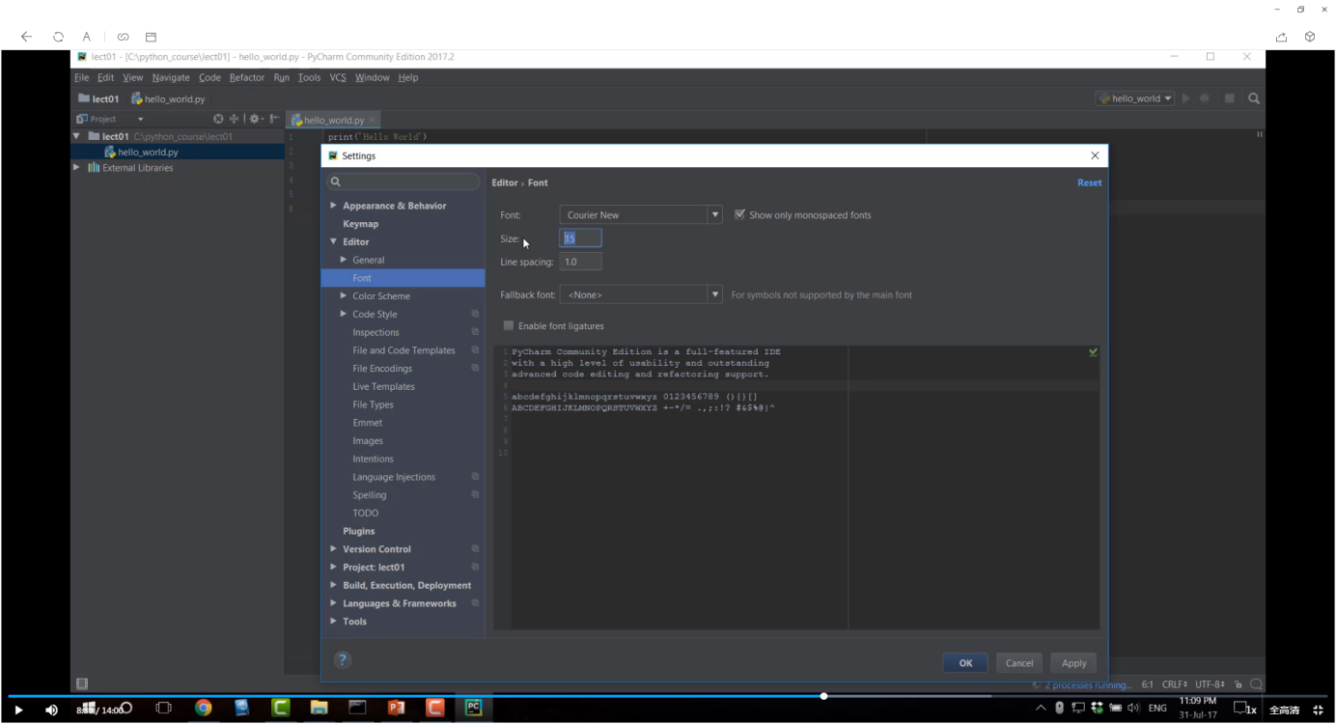Select Plugins in settings list
Image resolution: width=1336 pixels, height=724 pixels.
click(359, 531)
